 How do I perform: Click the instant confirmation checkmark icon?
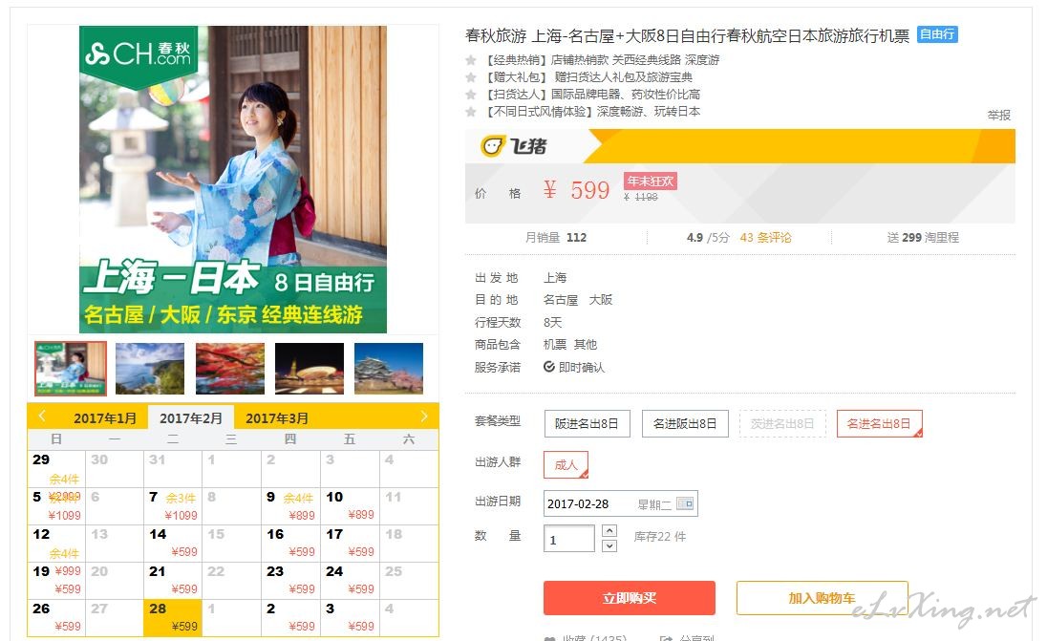549,367
